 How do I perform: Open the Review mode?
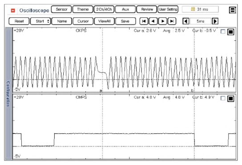coord(147,9)
